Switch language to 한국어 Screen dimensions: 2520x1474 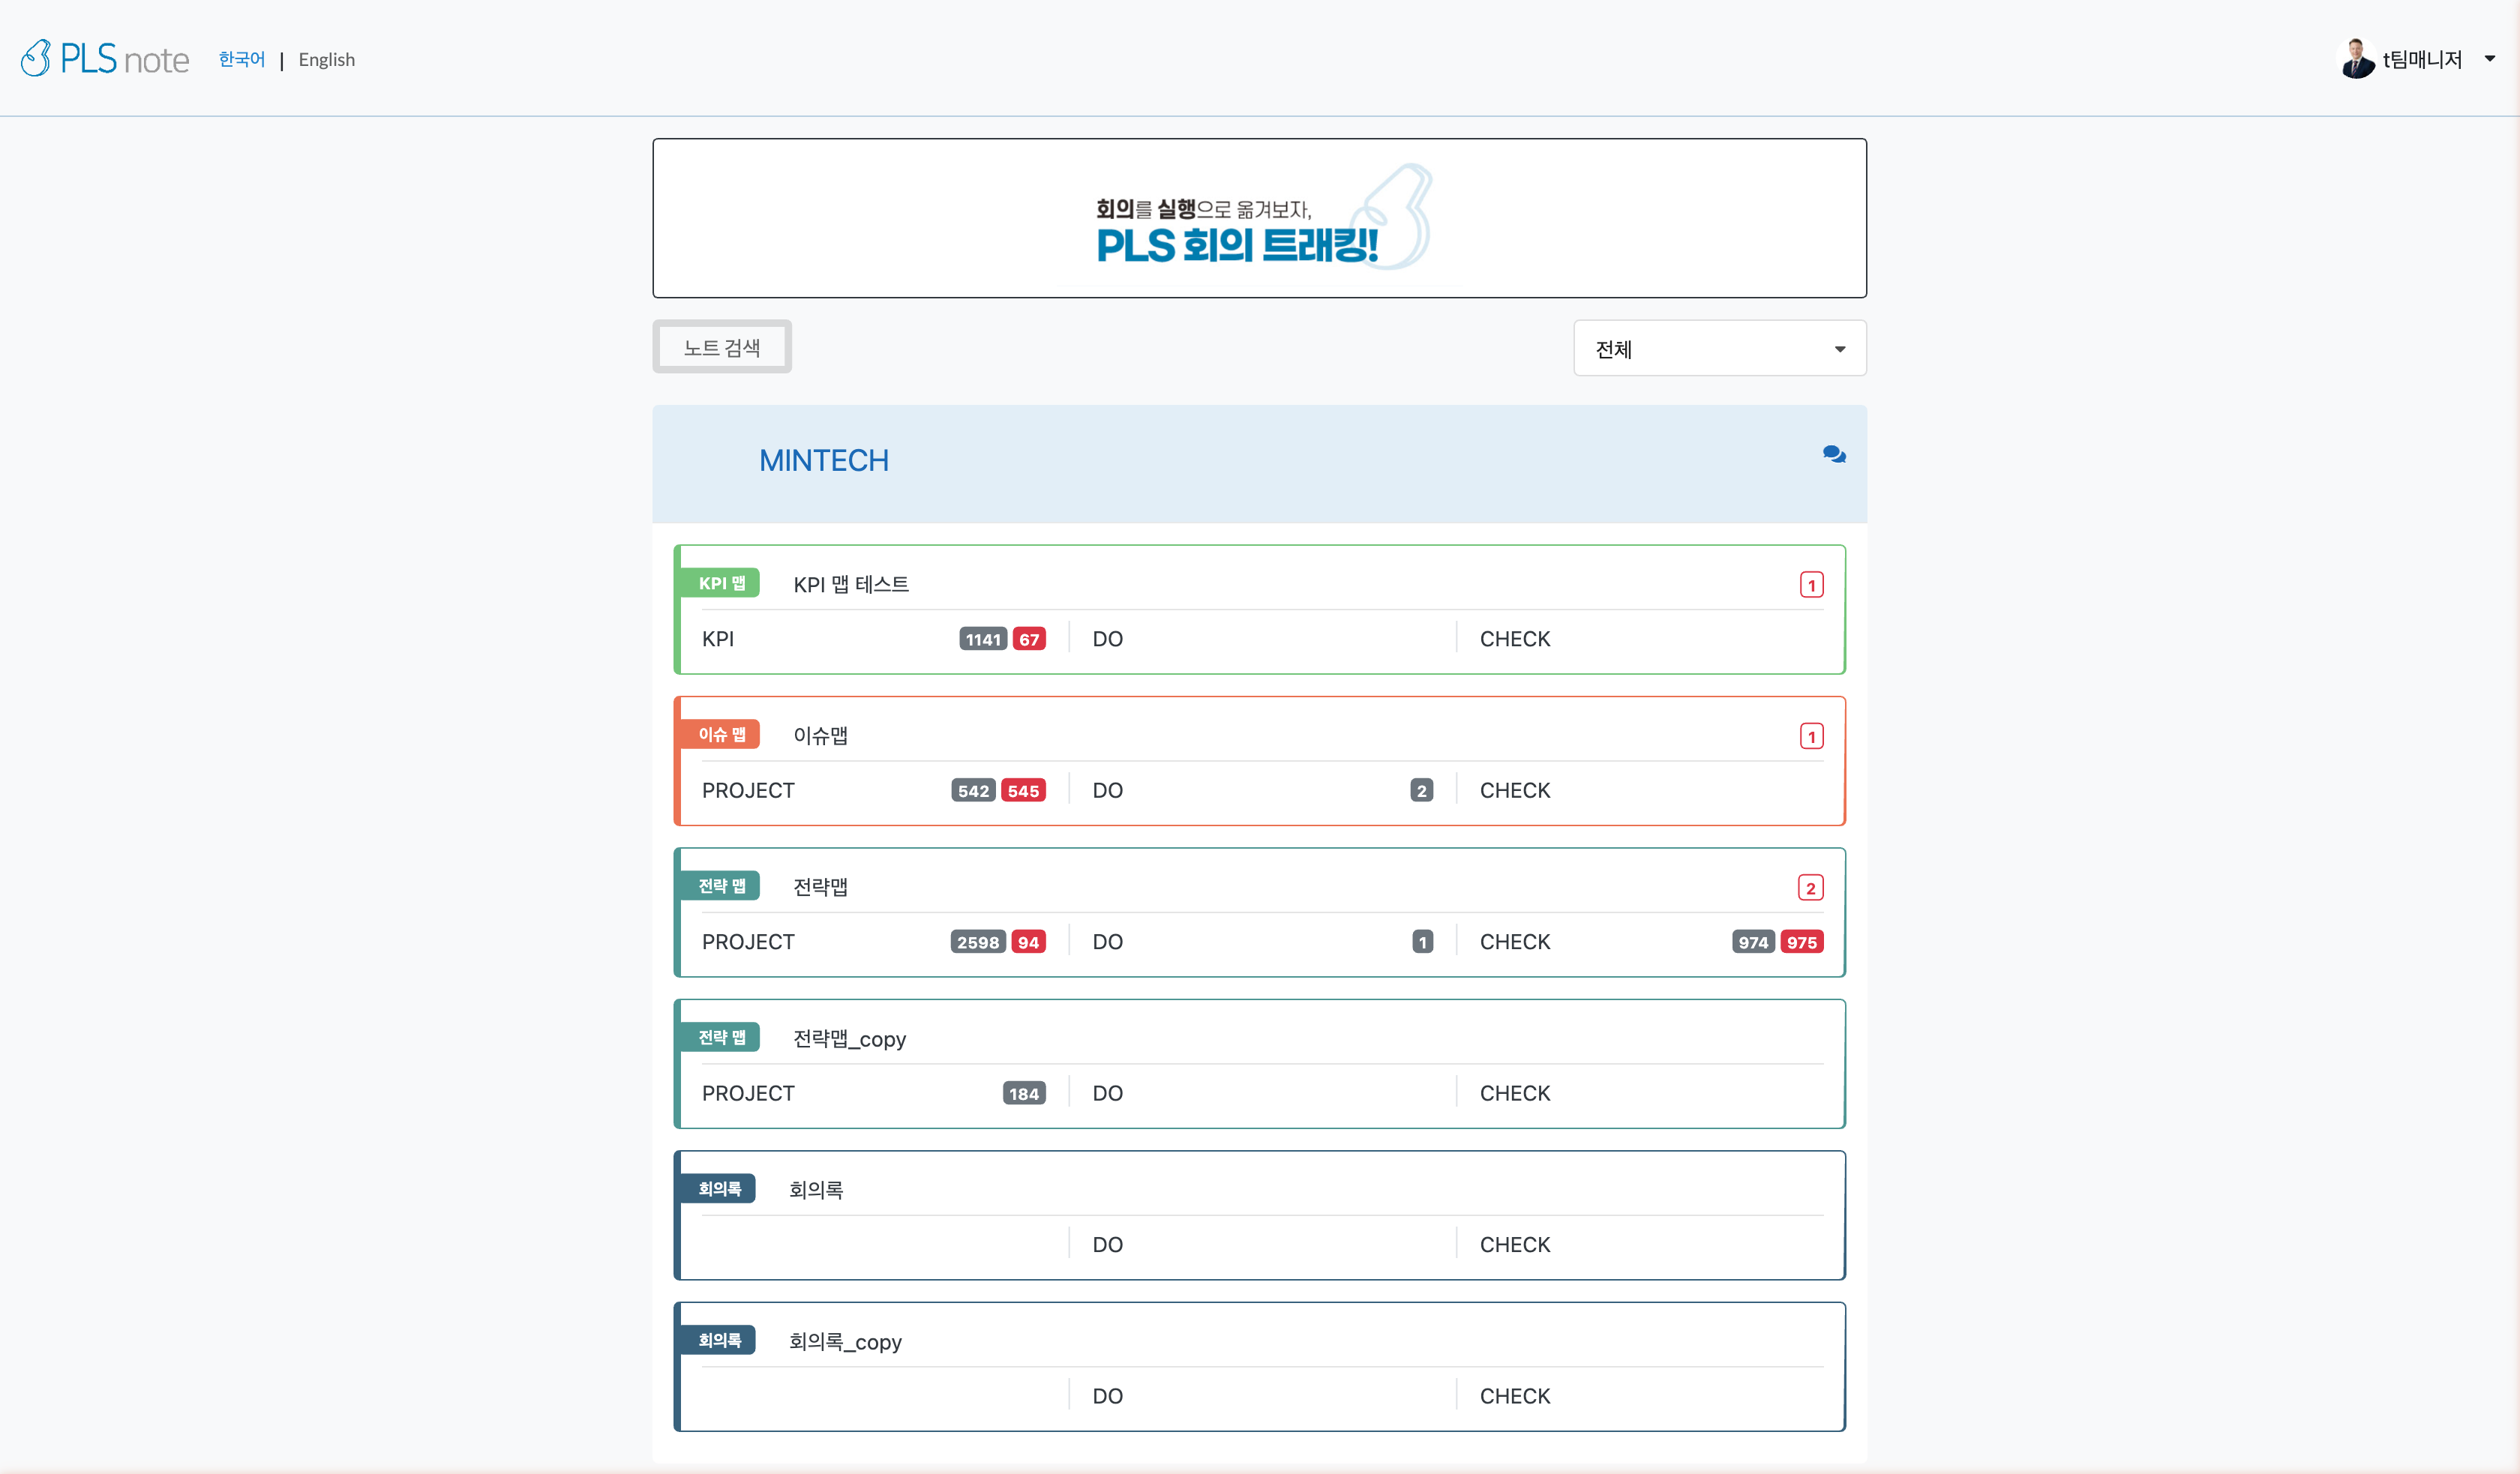(241, 59)
